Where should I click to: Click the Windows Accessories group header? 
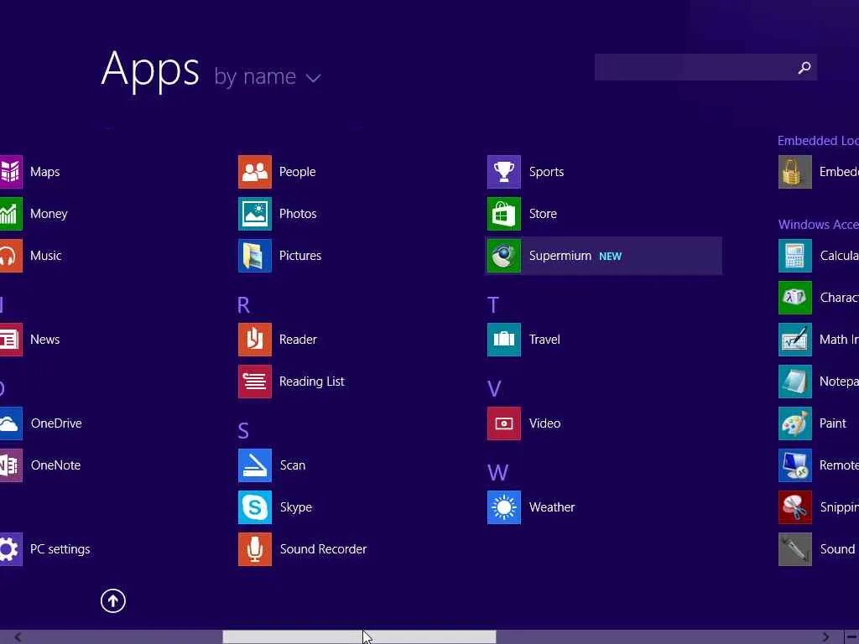[819, 225]
